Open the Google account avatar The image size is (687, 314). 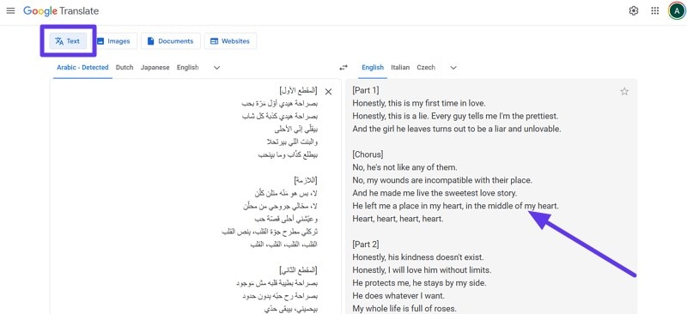(x=677, y=11)
